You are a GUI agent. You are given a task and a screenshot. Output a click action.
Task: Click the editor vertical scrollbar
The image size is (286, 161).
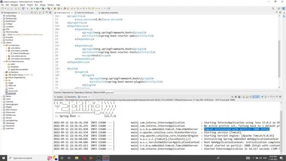pyautogui.click(x=279, y=59)
